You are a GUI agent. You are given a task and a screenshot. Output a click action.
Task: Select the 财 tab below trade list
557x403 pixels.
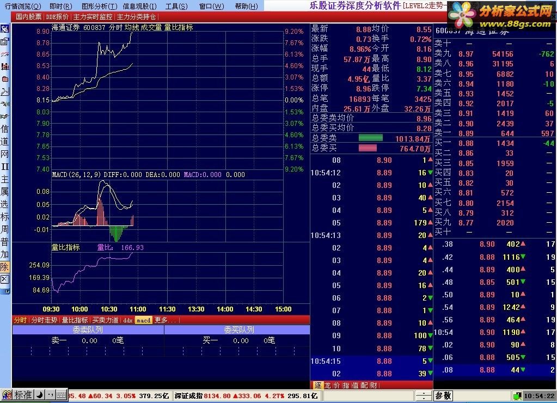[374, 385]
